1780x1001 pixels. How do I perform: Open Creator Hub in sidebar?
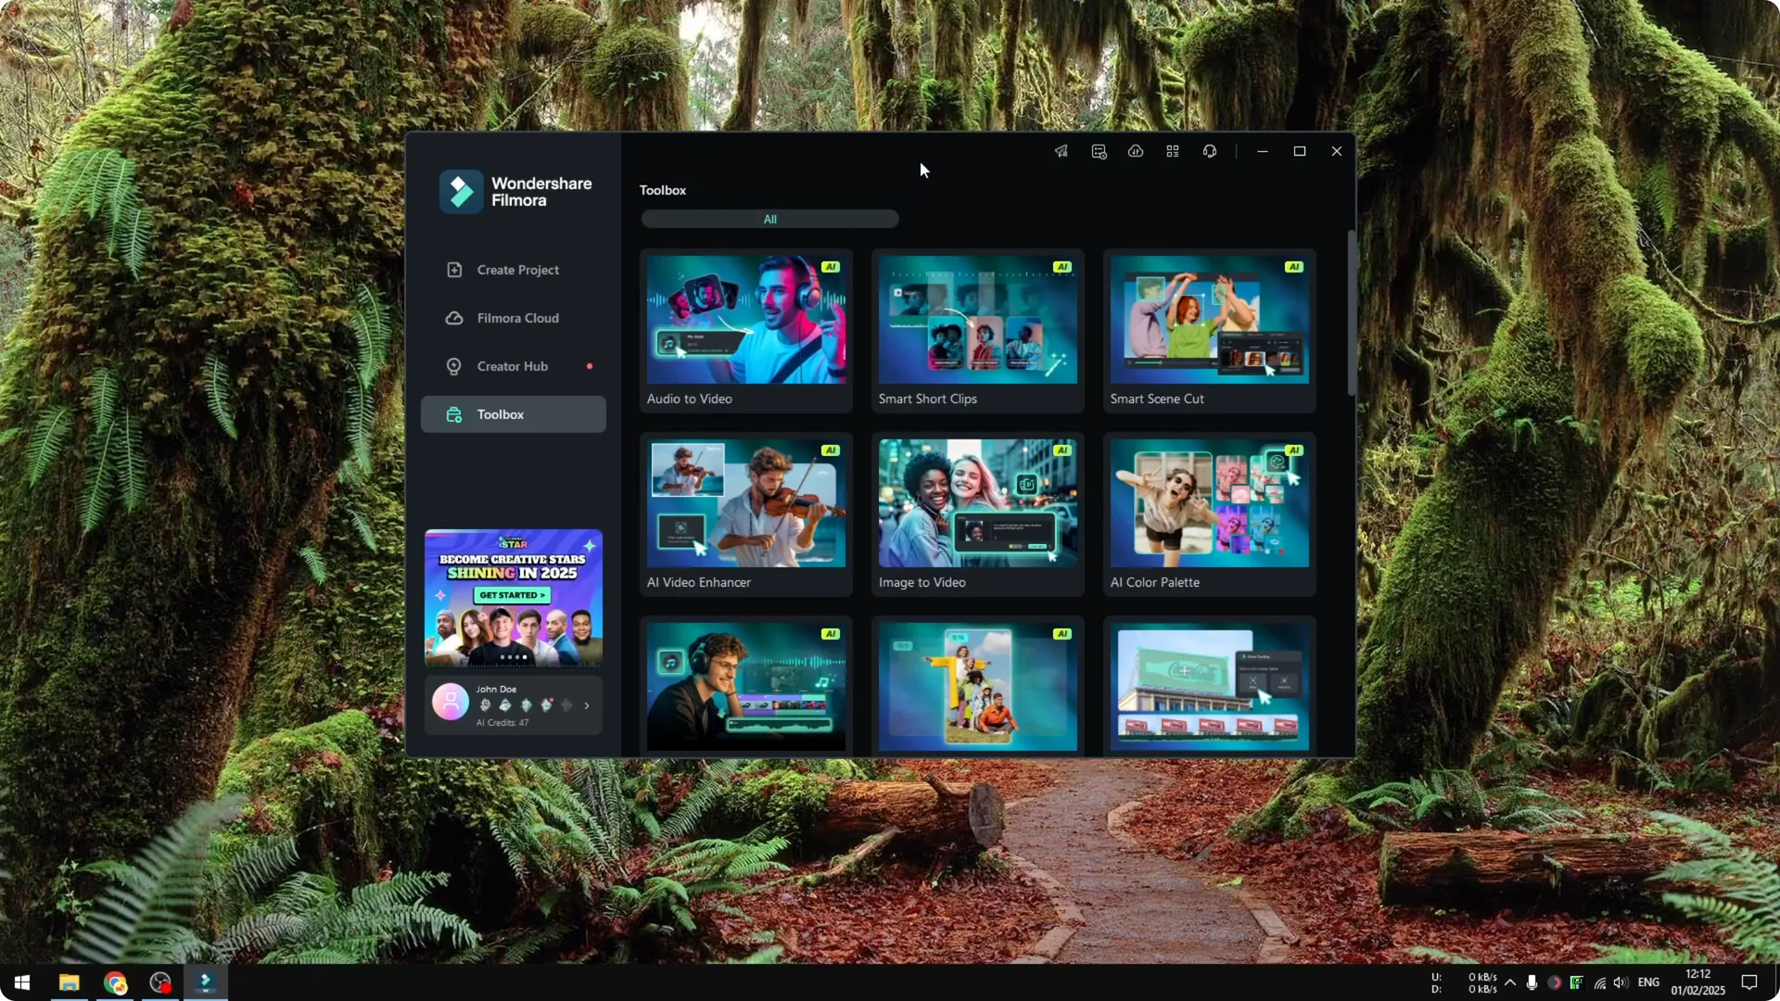click(x=512, y=366)
